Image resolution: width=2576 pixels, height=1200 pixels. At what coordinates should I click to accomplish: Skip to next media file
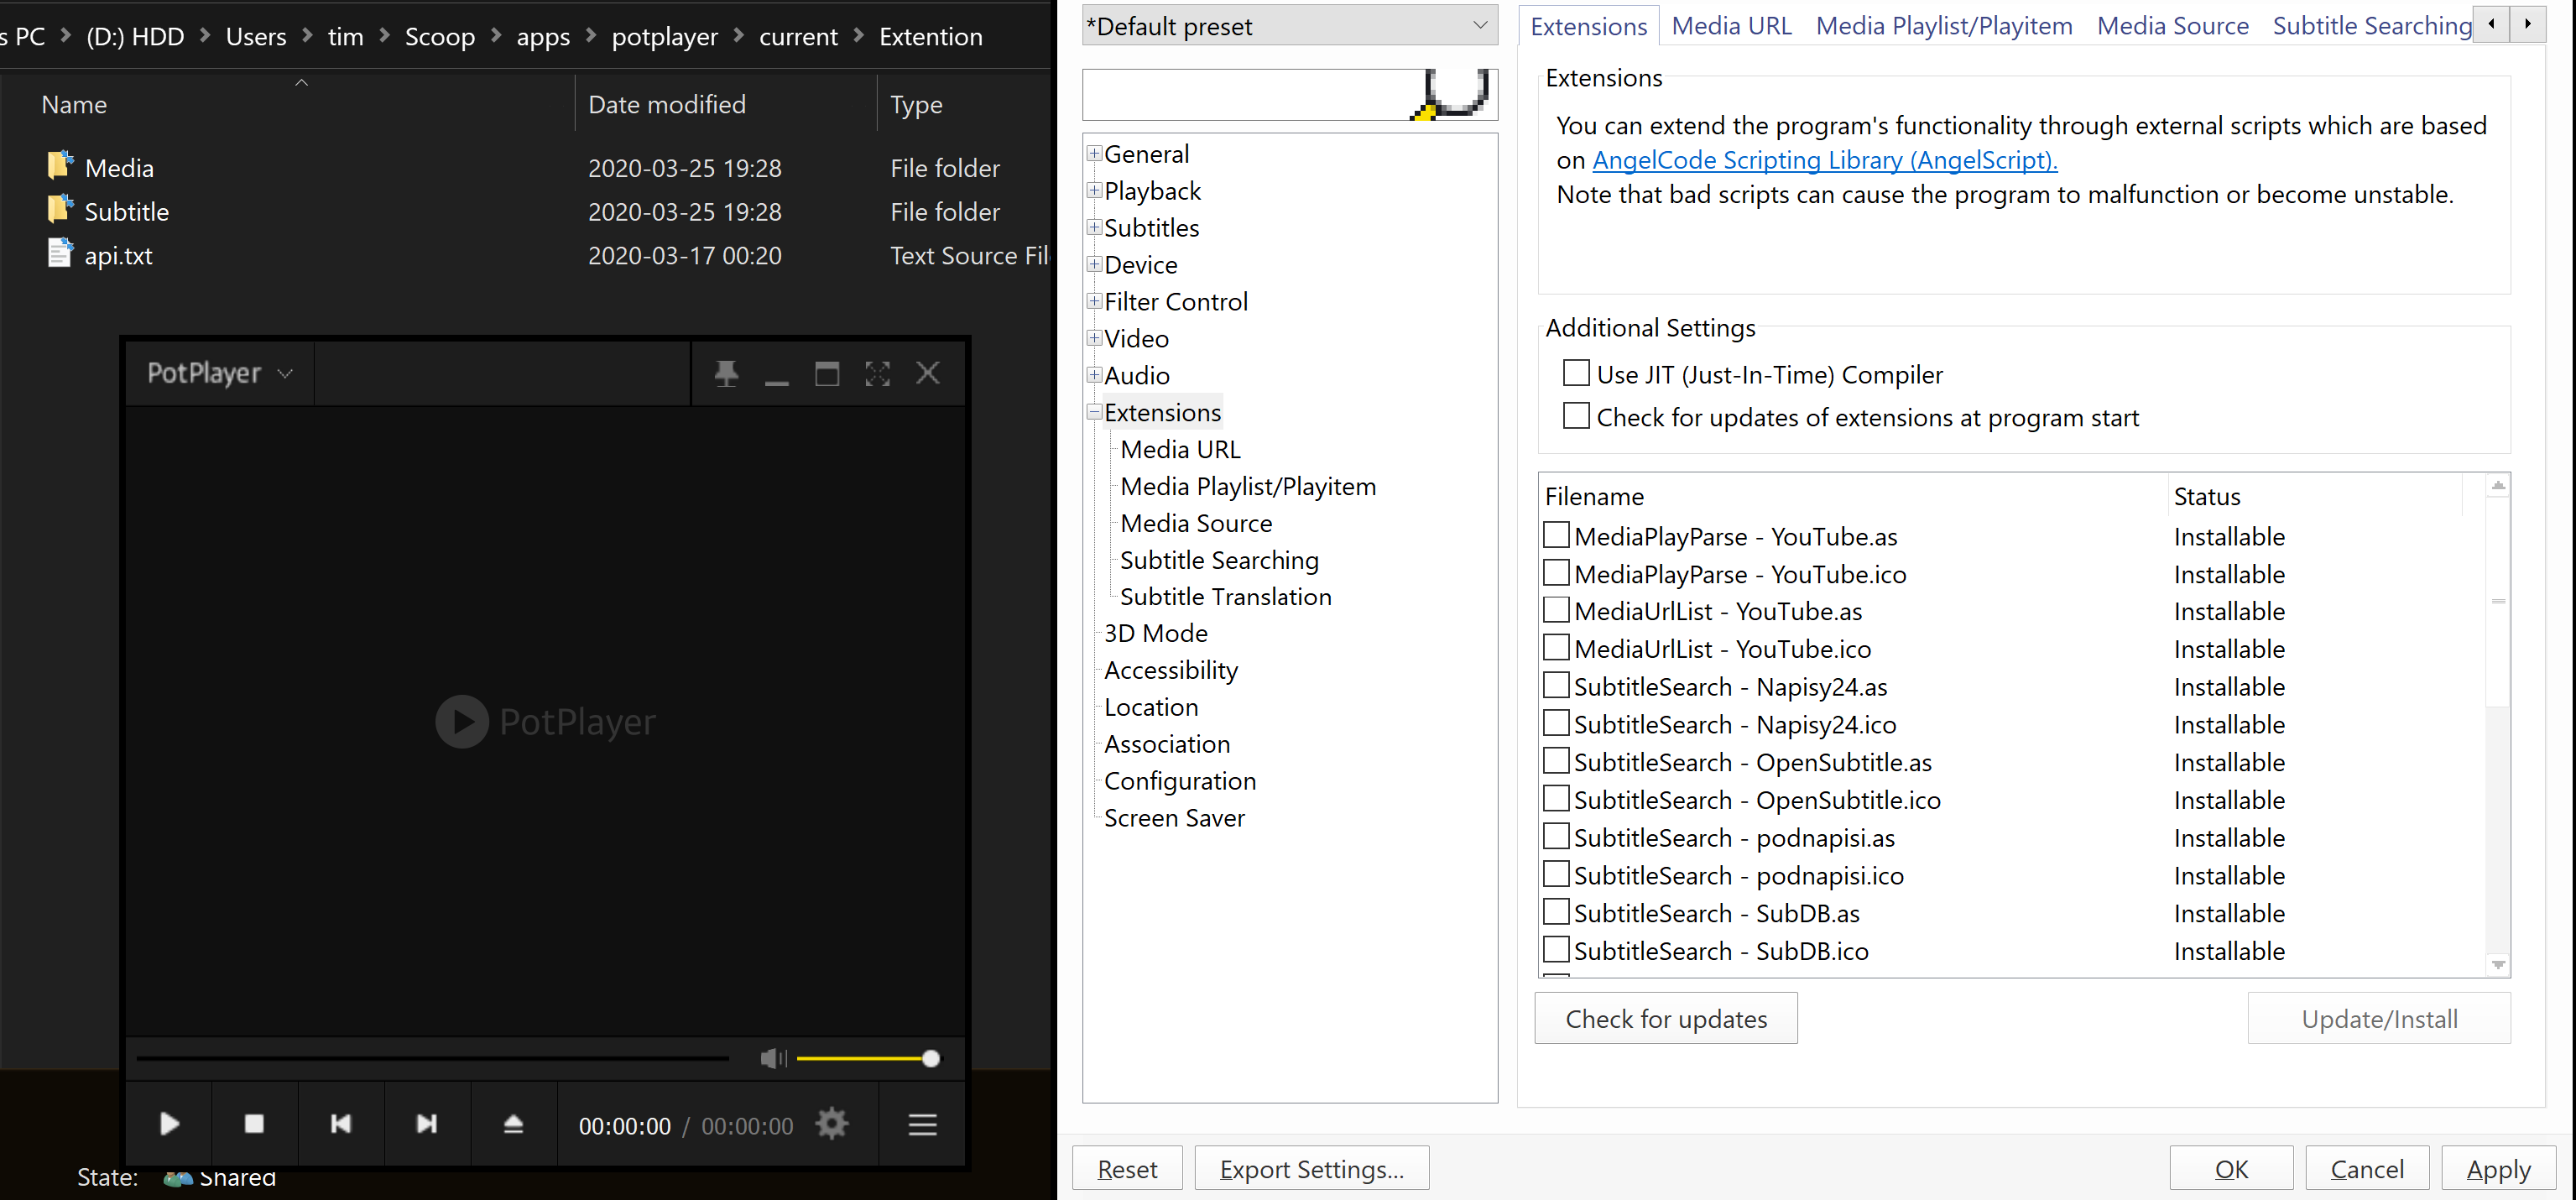coord(427,1123)
